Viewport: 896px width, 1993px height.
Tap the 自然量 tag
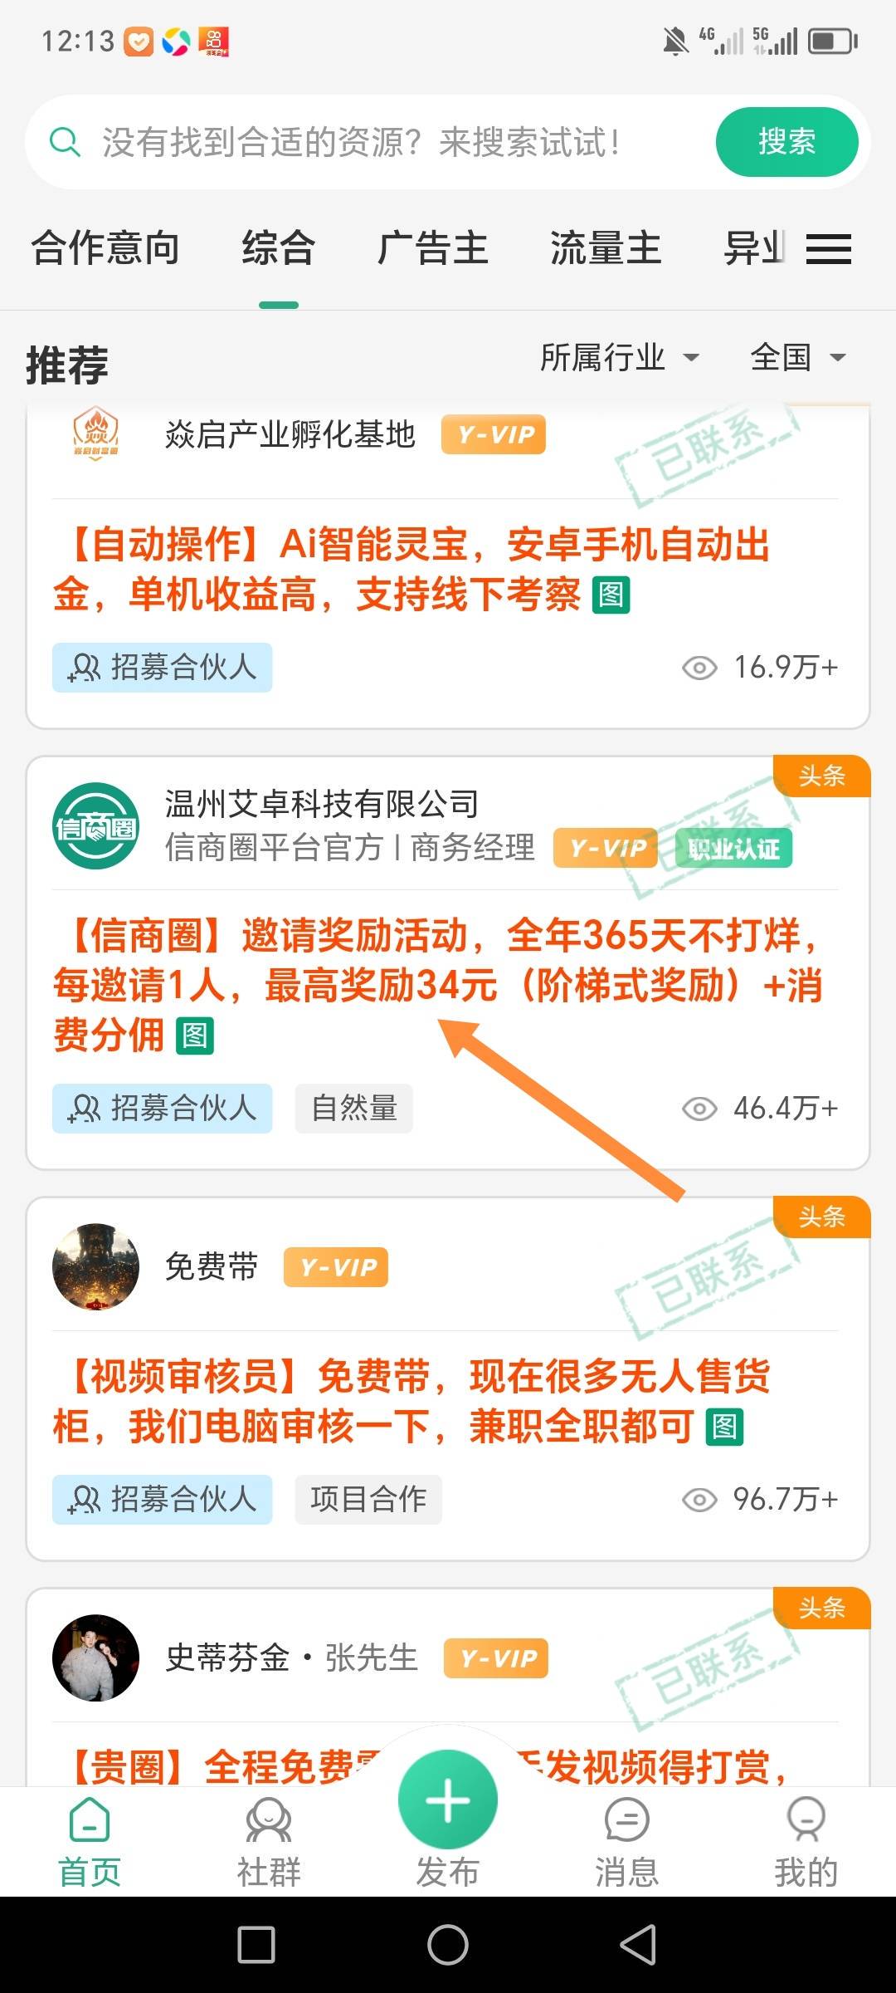354,1109
